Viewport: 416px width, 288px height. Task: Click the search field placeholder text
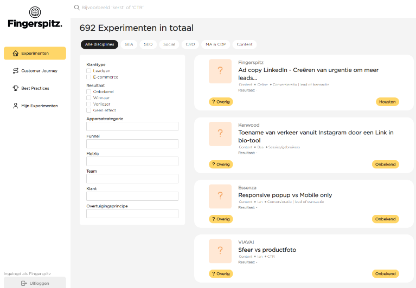click(112, 8)
